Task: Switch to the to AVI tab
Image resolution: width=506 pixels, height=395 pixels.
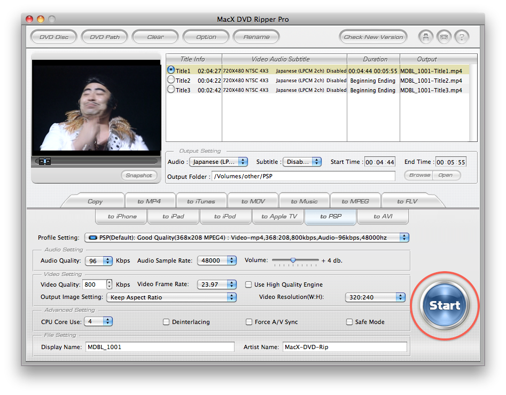Action: pyautogui.click(x=383, y=216)
